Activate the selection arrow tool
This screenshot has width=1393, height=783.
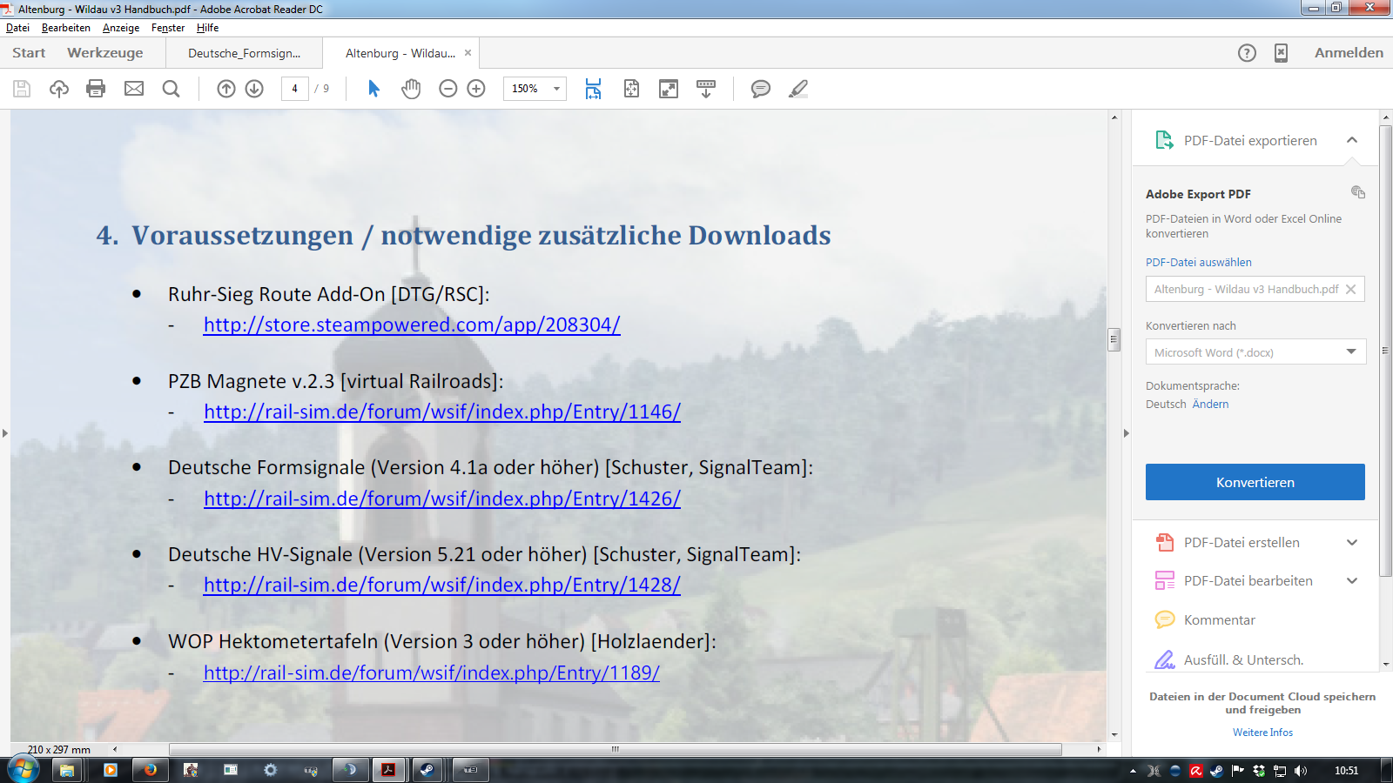point(374,89)
